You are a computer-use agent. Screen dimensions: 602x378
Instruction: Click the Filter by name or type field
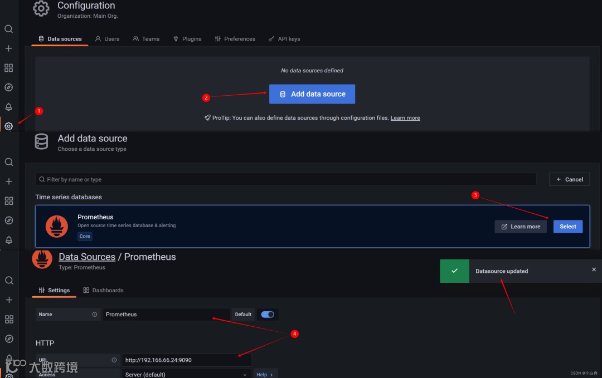[286, 179]
